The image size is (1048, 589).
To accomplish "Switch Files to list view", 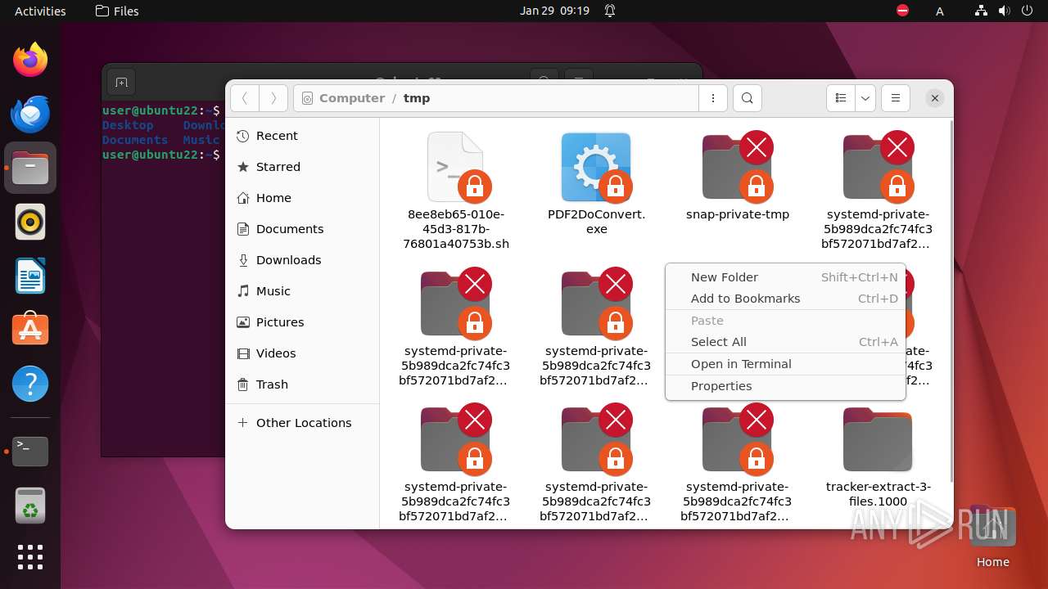I will coord(840,98).
